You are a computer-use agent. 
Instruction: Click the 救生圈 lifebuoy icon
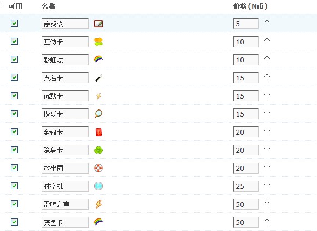pyautogui.click(x=98, y=168)
